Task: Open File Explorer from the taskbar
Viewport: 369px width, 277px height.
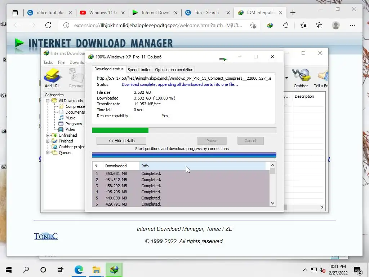Action: point(97,270)
